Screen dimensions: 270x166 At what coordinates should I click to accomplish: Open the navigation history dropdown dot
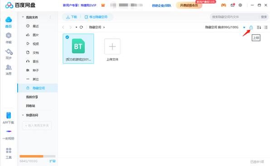tap(76, 27)
